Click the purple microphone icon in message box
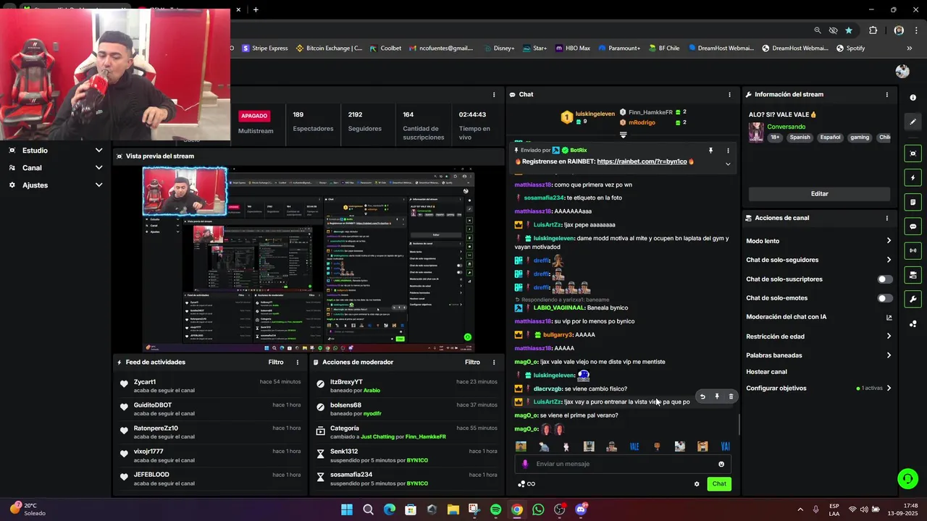 525,464
